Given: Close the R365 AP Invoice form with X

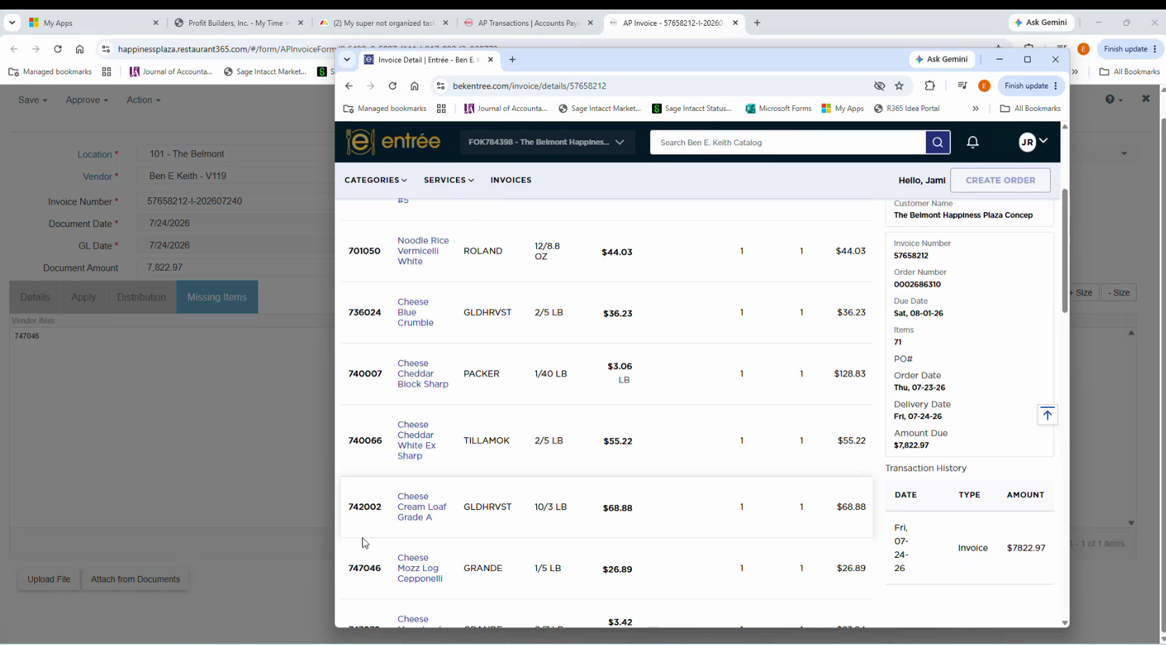Looking at the screenshot, I should point(1146,99).
